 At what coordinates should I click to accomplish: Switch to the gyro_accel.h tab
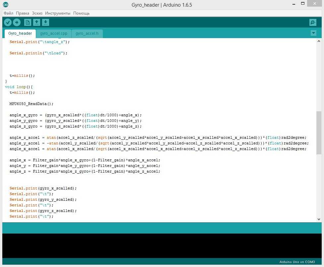87,33
